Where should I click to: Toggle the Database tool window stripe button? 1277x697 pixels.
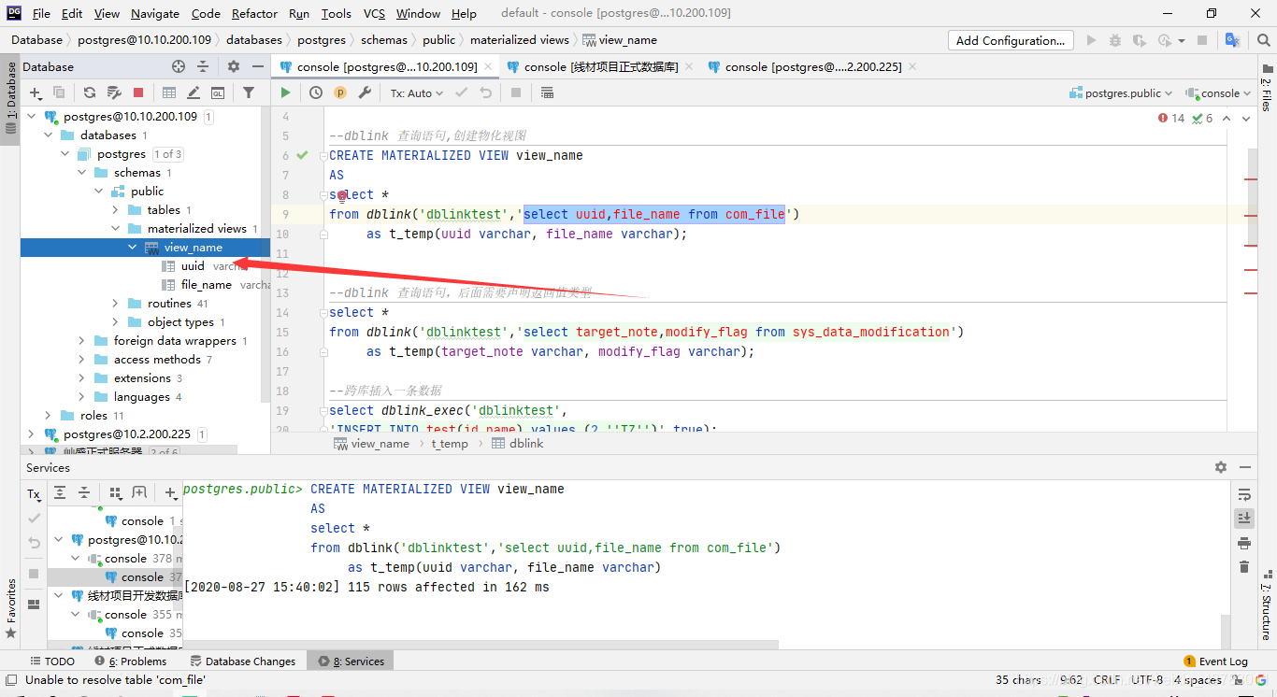[x=10, y=97]
